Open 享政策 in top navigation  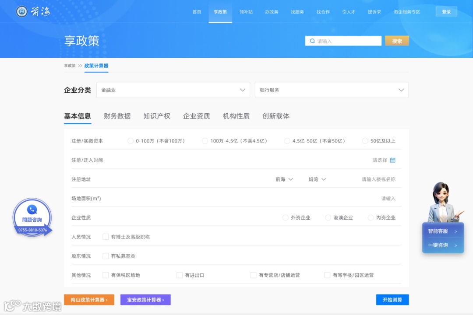tap(220, 12)
